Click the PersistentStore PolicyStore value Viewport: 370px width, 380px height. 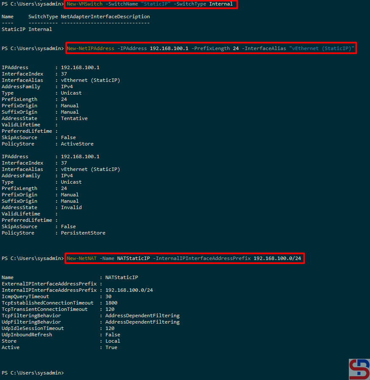[x=83, y=233]
